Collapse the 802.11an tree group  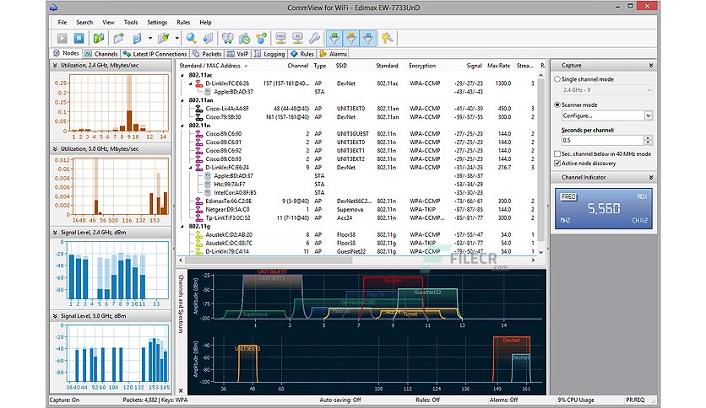click(182, 100)
